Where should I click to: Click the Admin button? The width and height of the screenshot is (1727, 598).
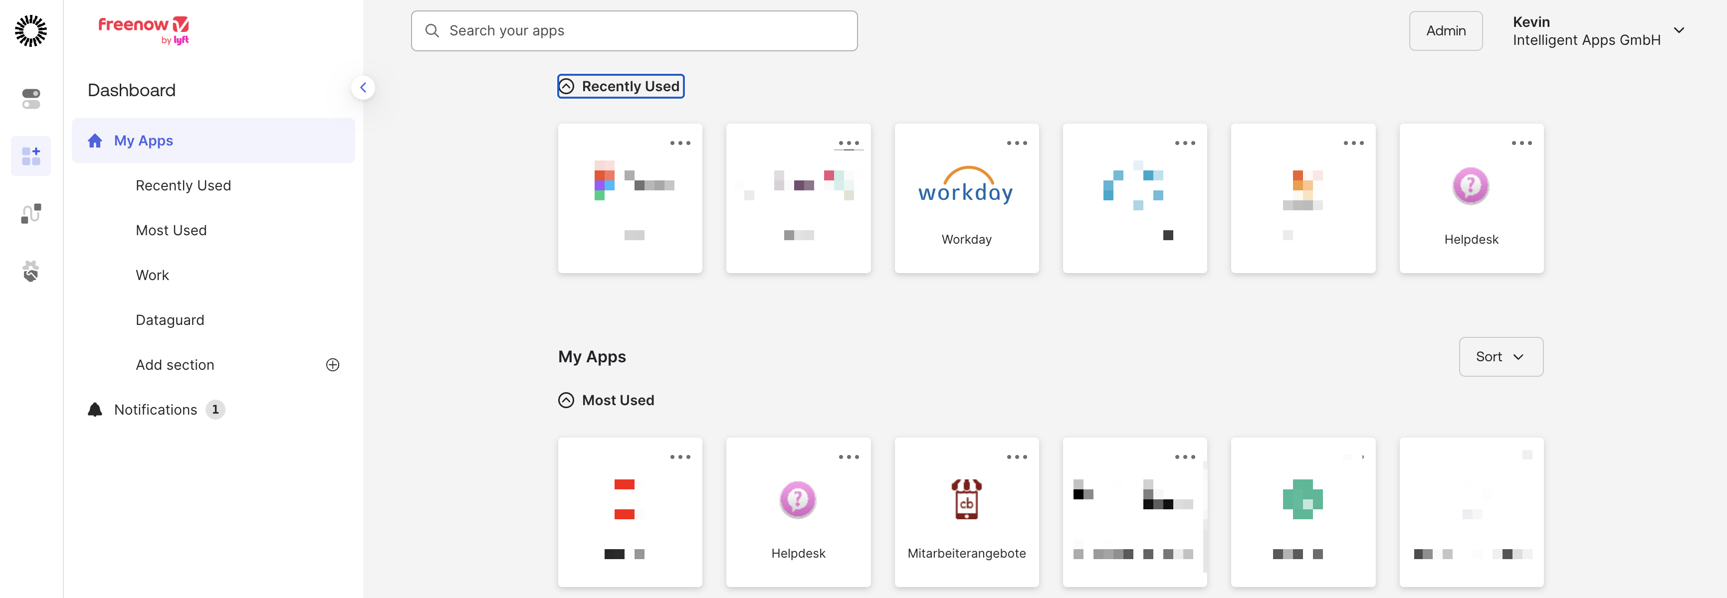1446,31
